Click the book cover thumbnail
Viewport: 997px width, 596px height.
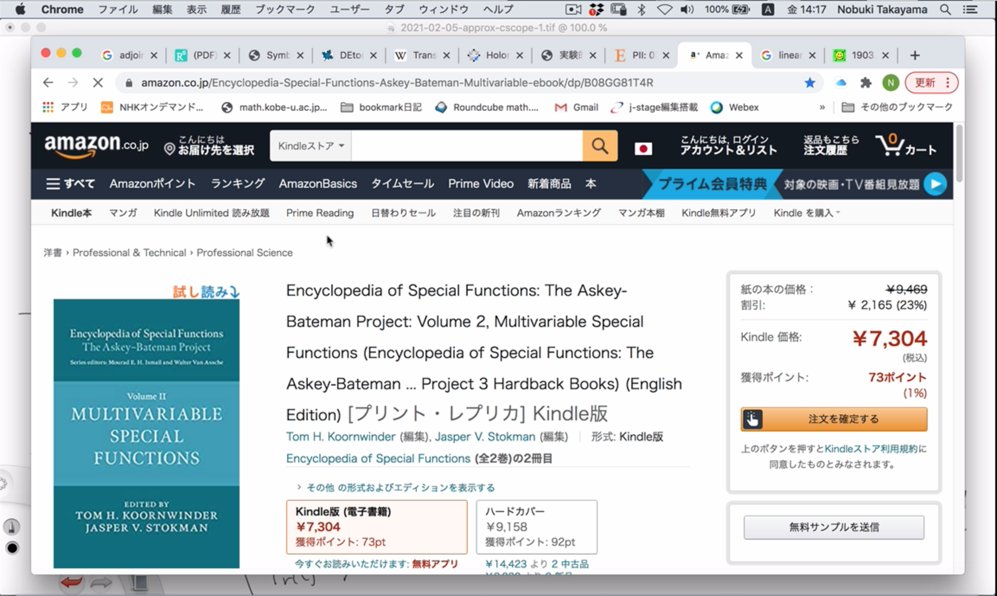pos(147,433)
